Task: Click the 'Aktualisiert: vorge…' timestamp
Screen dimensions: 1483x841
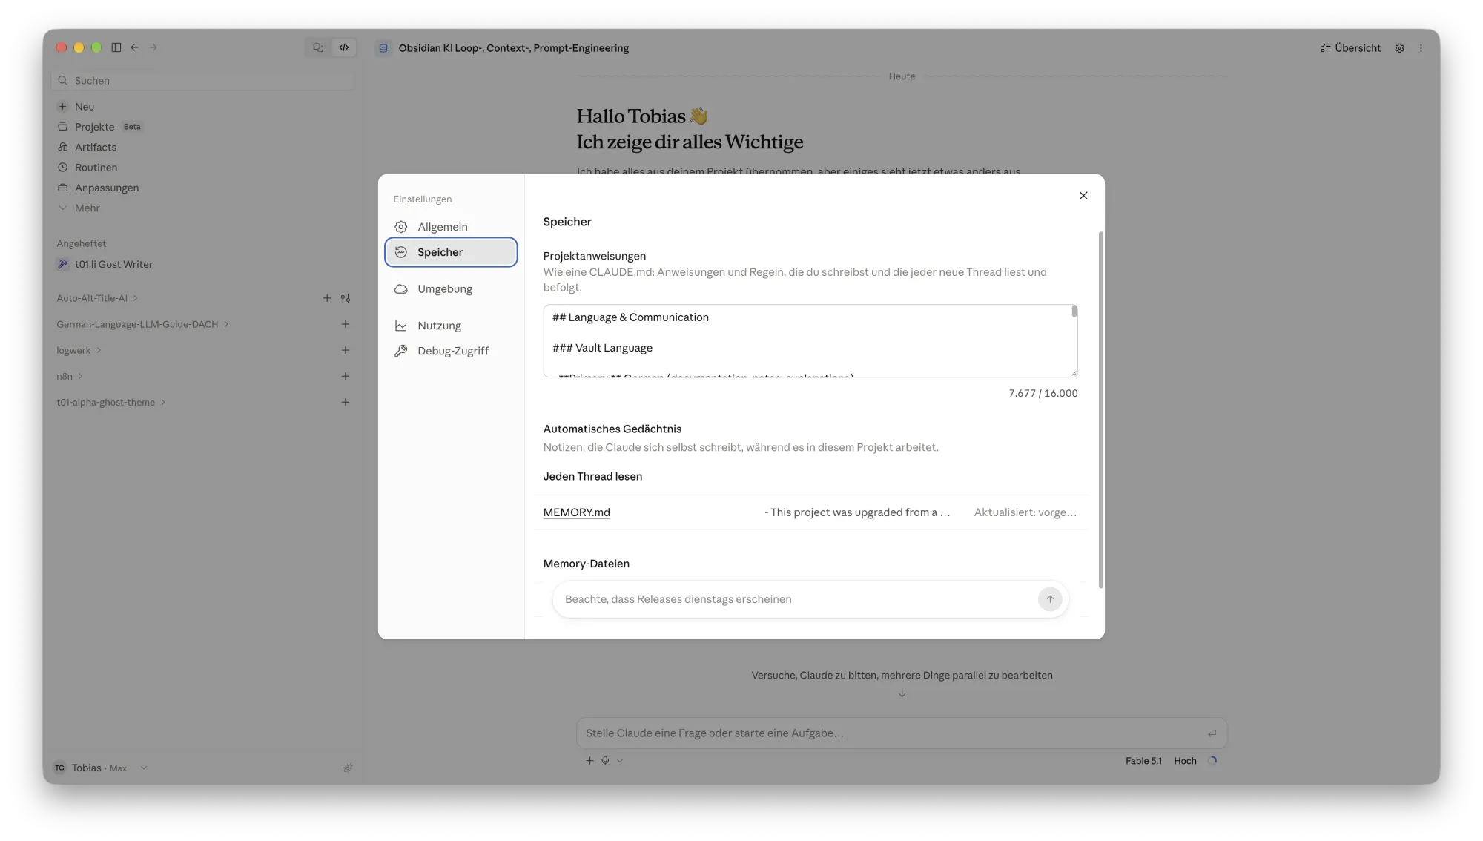Action: (x=1025, y=512)
